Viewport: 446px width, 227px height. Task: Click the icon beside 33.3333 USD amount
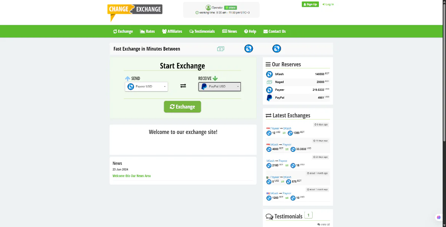pyautogui.click(x=293, y=149)
